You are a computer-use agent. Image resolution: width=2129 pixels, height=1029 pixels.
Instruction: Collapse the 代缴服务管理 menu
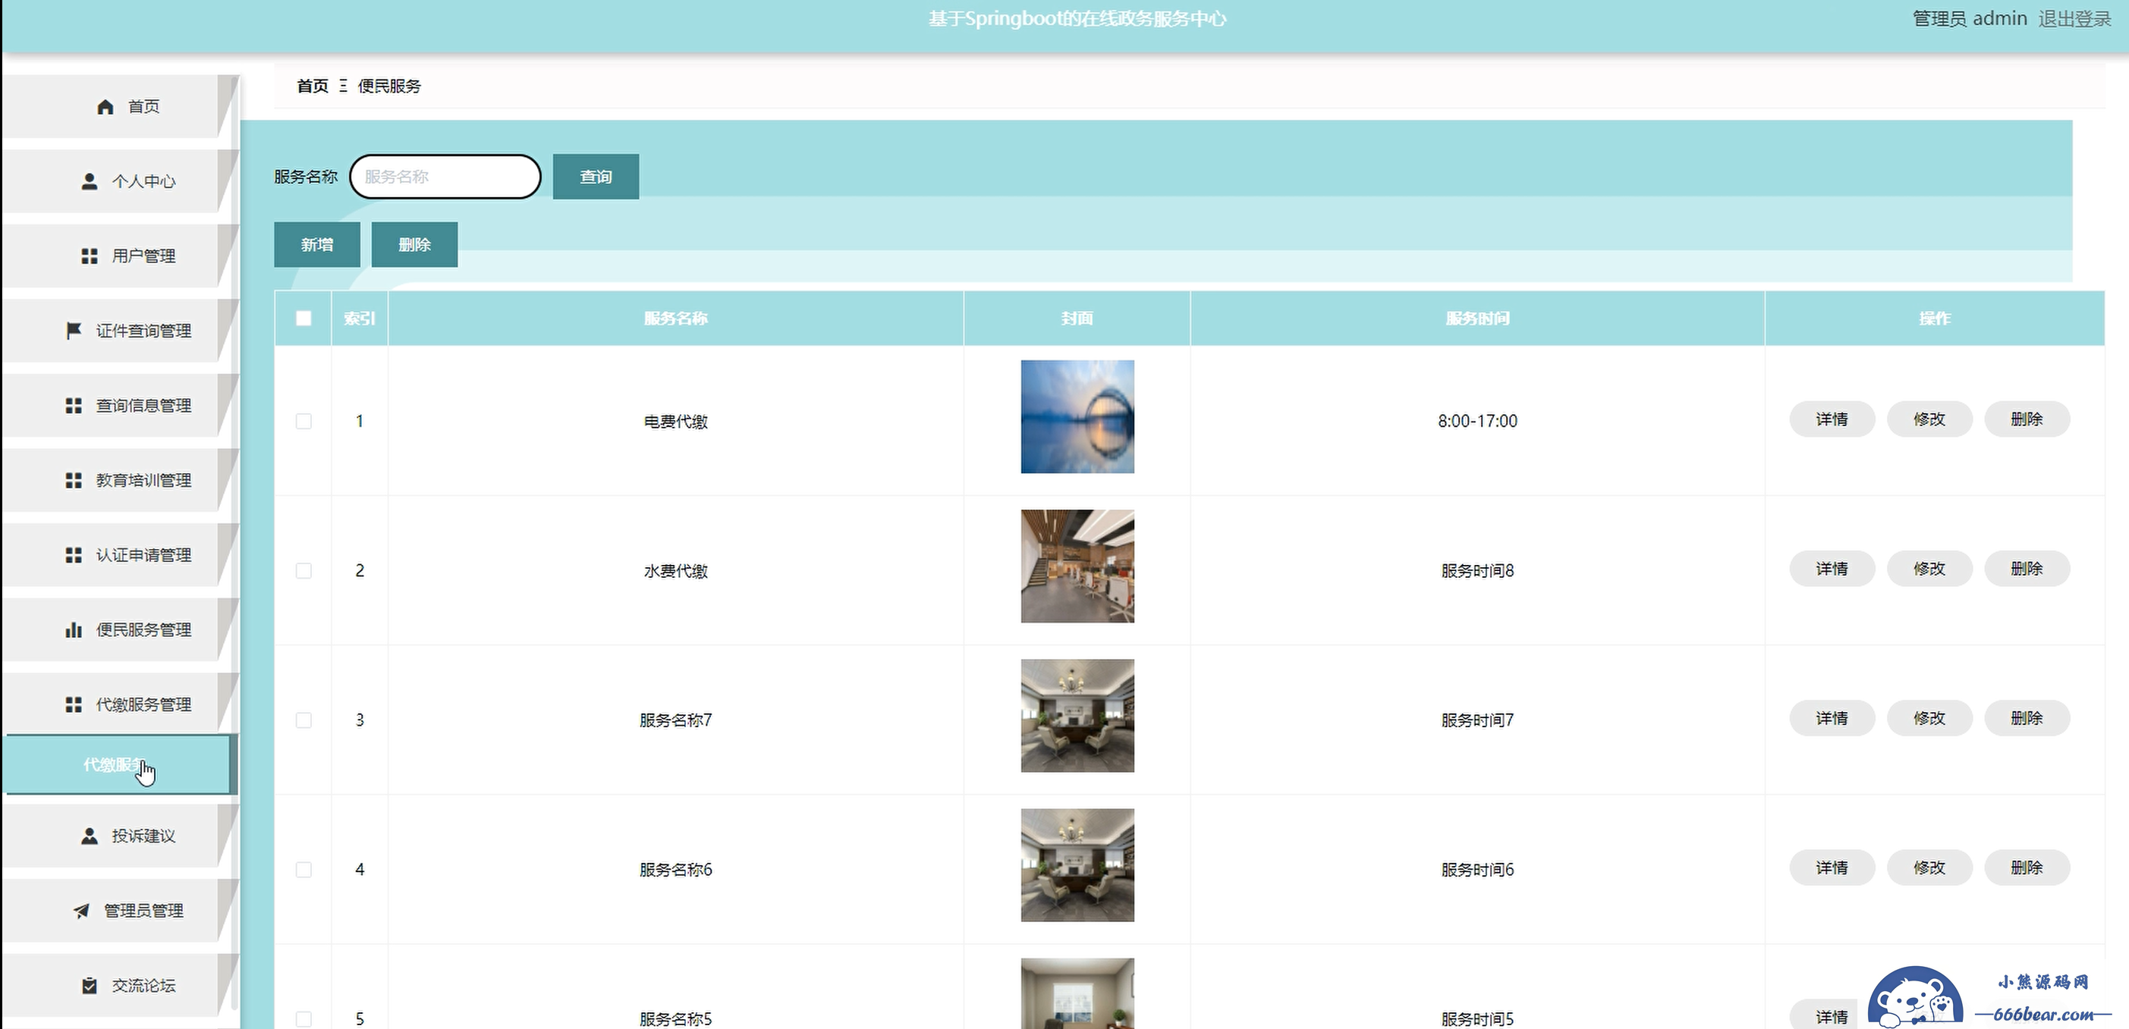121,704
